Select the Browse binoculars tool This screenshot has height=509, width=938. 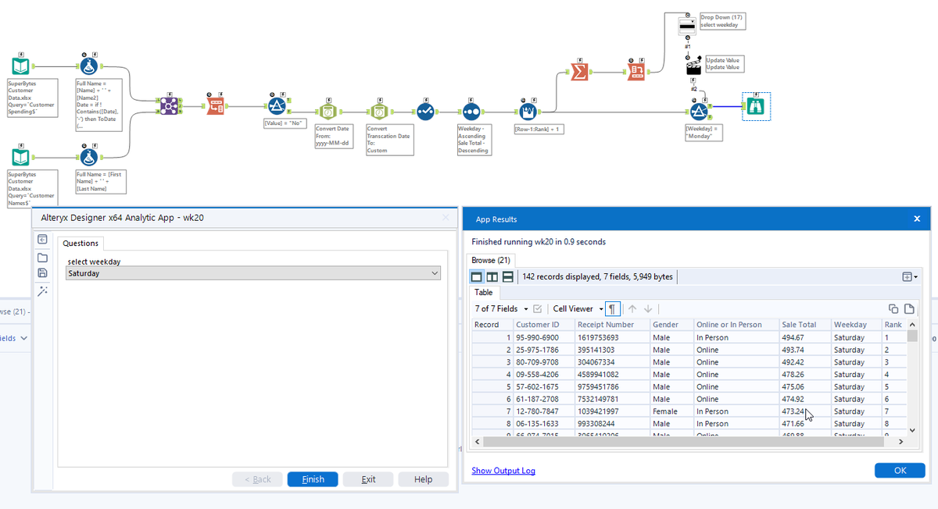[756, 107]
